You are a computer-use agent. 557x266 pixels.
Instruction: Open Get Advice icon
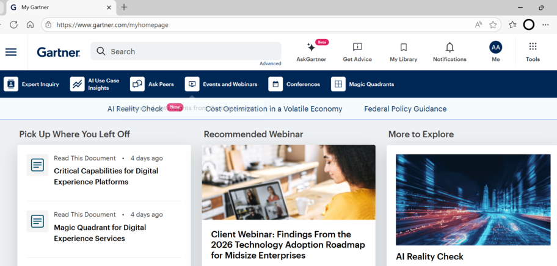357,47
